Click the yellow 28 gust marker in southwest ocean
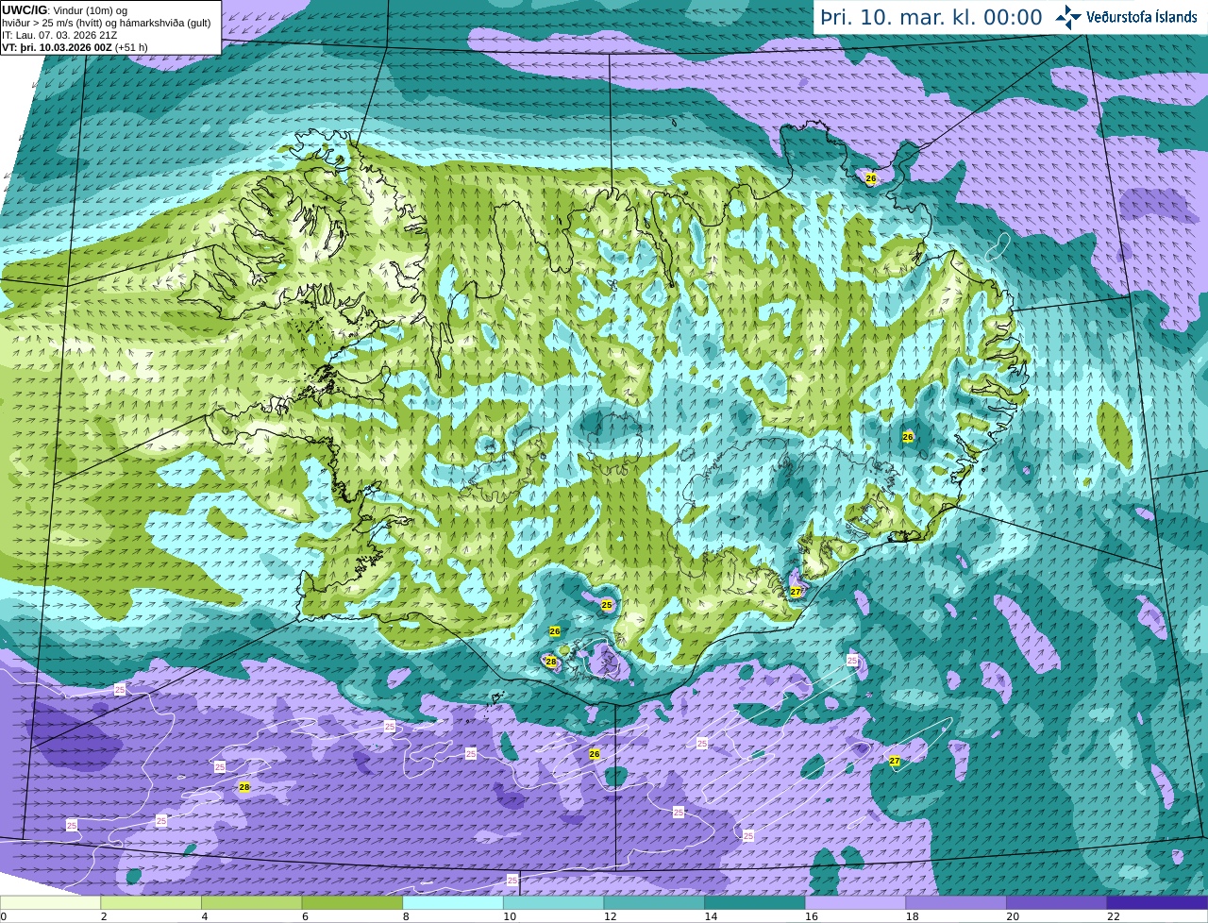 click(244, 787)
